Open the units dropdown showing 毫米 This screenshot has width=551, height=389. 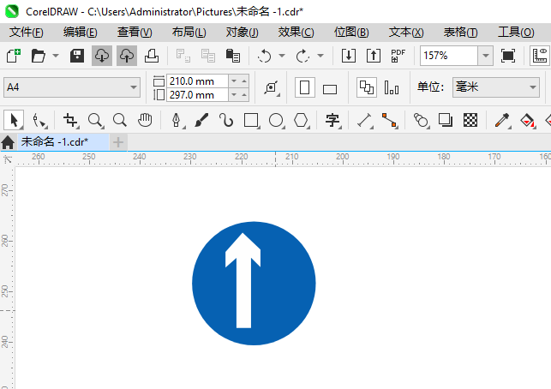496,87
